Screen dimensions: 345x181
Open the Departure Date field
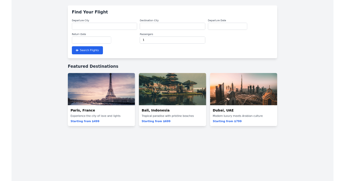[x=227, y=26]
